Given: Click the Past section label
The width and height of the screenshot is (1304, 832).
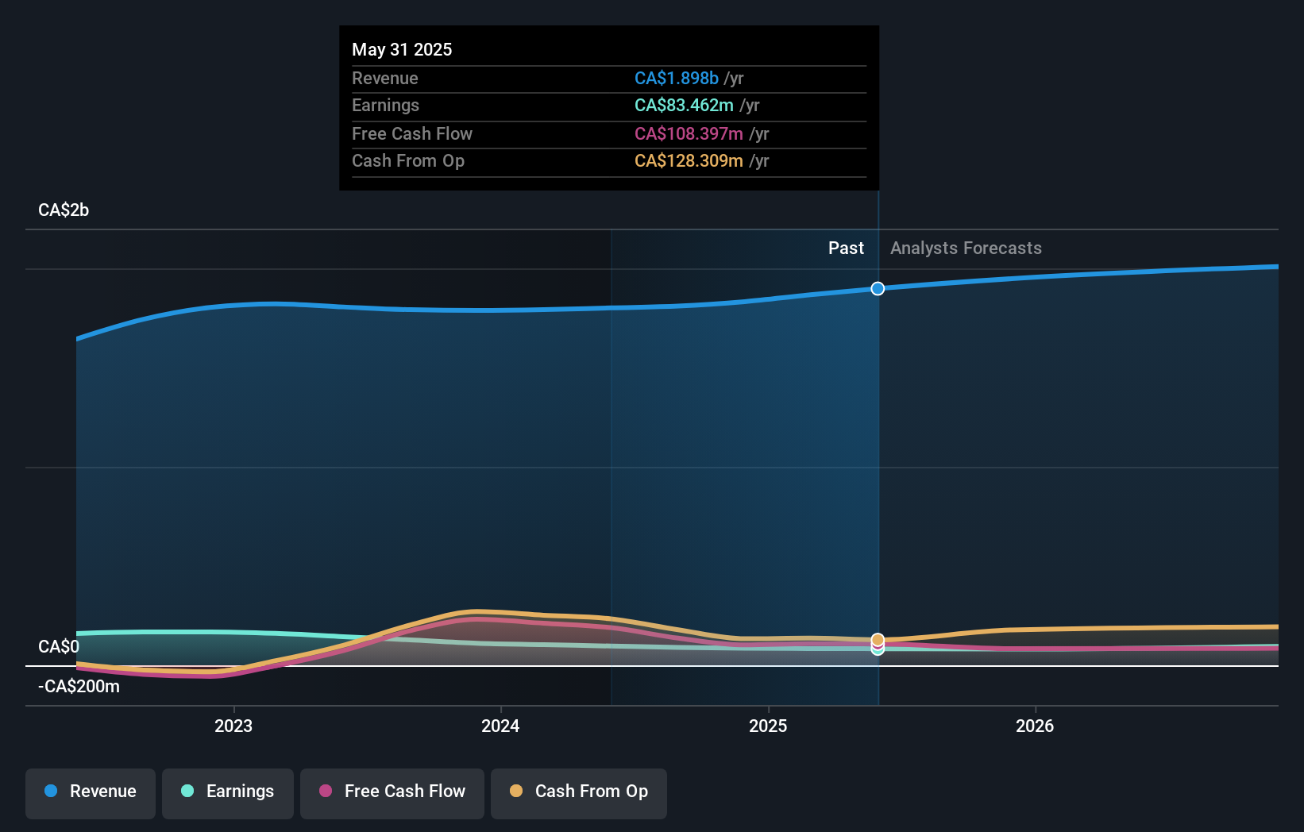Looking at the screenshot, I should [x=846, y=248].
